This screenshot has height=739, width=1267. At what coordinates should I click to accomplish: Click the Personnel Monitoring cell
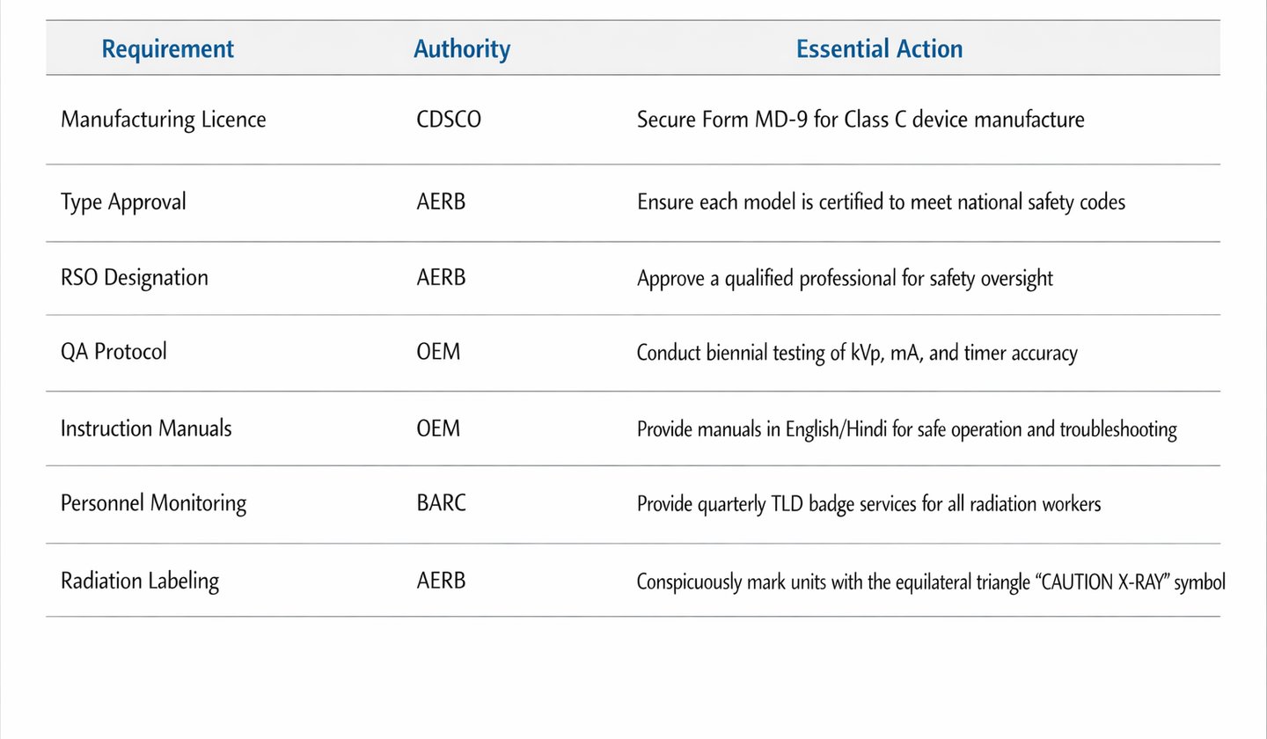pos(153,503)
